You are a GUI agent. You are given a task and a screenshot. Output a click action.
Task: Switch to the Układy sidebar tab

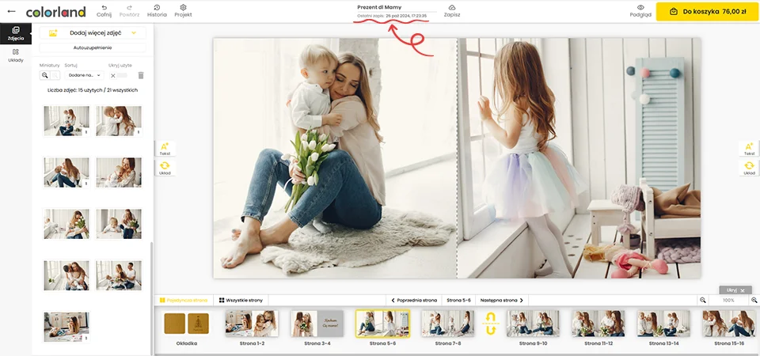(16, 55)
